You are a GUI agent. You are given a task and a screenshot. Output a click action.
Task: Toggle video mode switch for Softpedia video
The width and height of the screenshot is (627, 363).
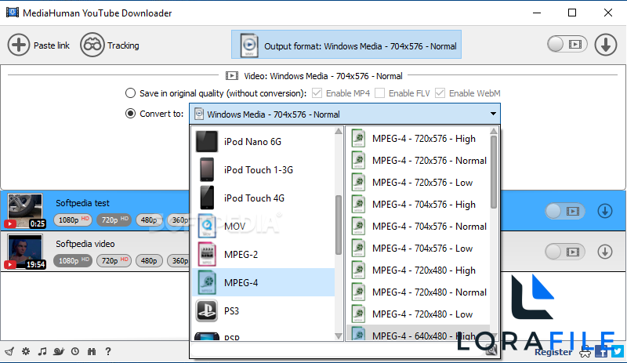pos(564,252)
